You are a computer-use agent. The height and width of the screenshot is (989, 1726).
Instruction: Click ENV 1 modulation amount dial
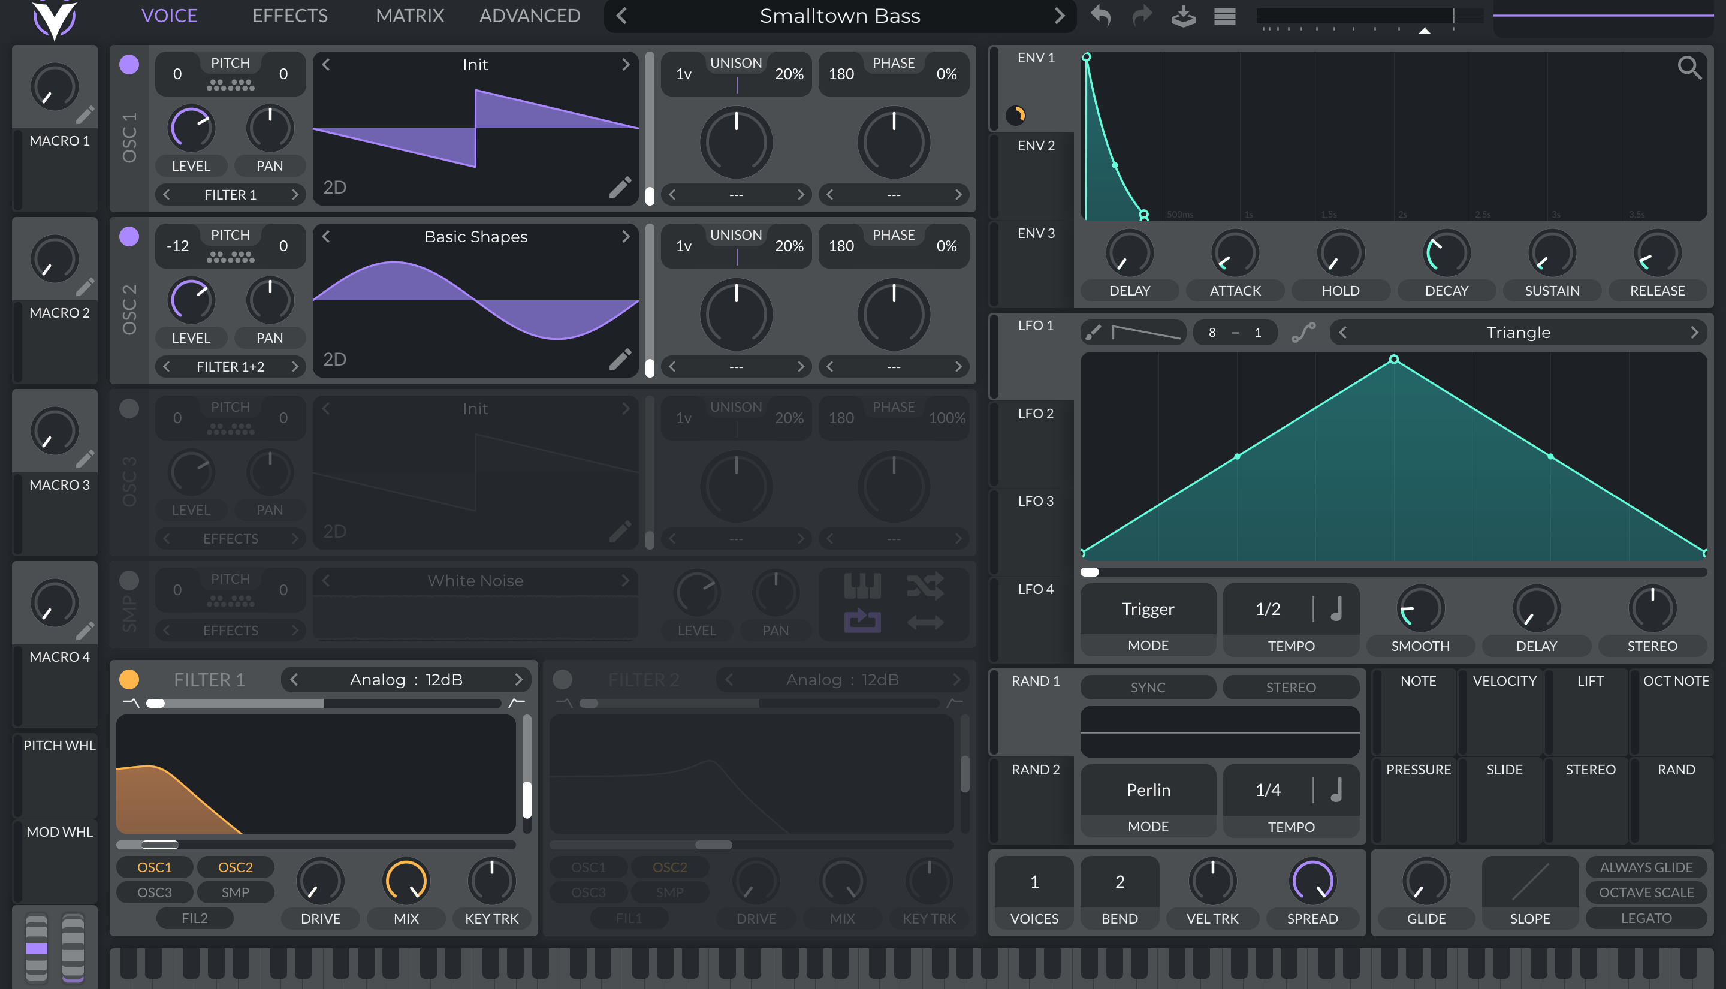[x=1016, y=115]
